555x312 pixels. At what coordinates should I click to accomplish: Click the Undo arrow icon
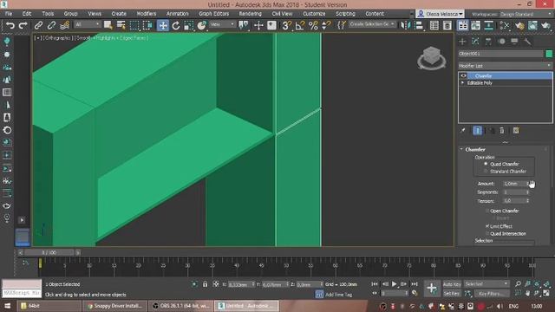coord(10,25)
